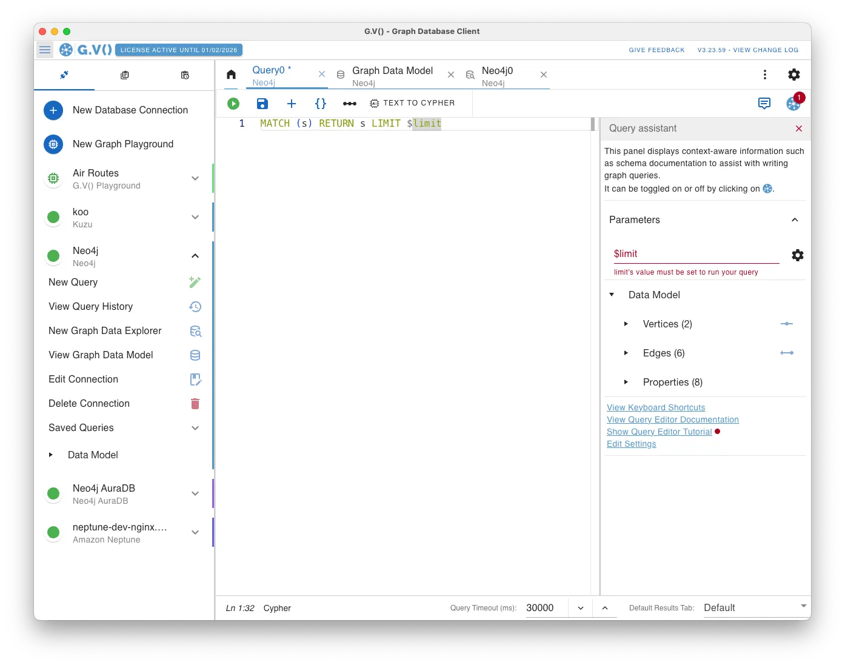
Task: Expand the koo Kuzu connection chevron
Action: pos(195,217)
